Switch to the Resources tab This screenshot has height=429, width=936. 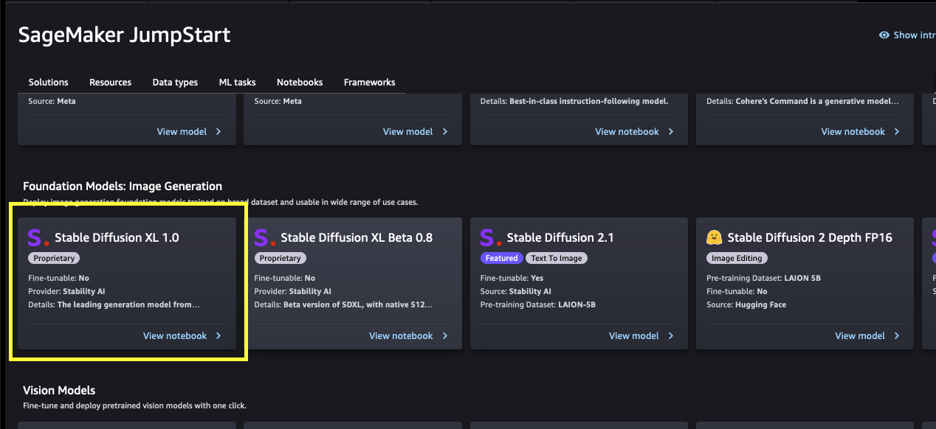click(x=110, y=83)
